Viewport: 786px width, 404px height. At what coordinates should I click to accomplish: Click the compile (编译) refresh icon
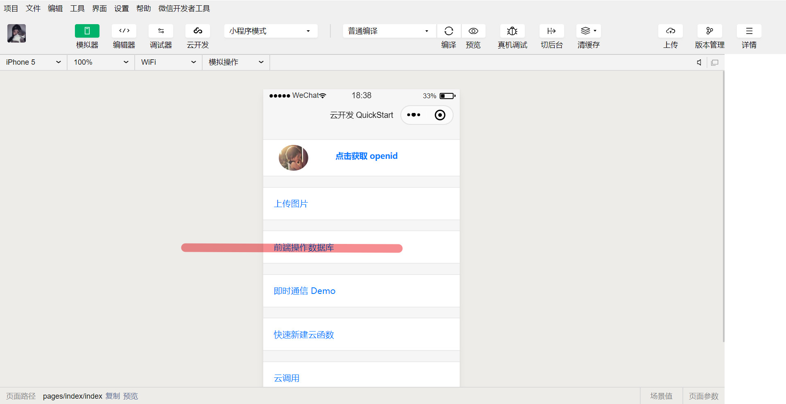coord(449,31)
